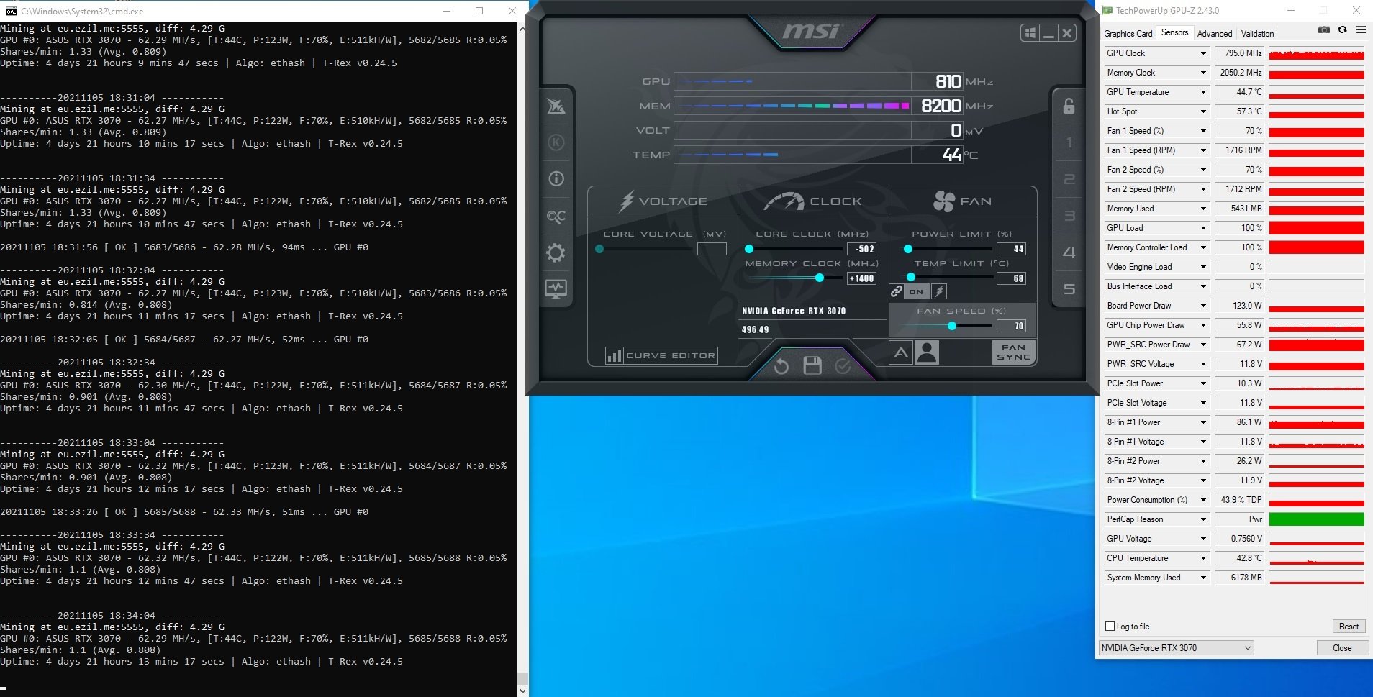Open the Voltage panel header in Afterburner

(663, 201)
